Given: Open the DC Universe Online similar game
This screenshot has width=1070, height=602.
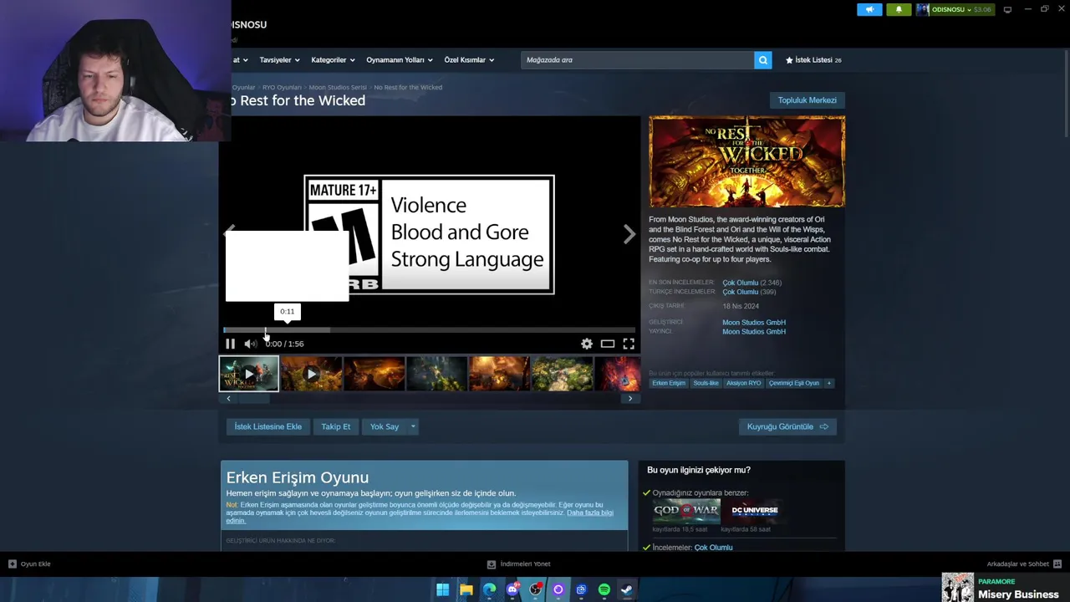Looking at the screenshot, I should tap(755, 510).
